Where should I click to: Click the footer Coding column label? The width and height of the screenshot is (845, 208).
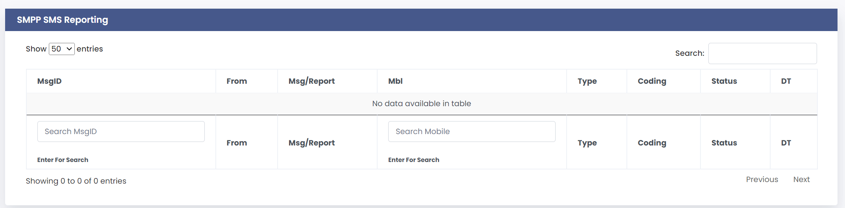652,143
